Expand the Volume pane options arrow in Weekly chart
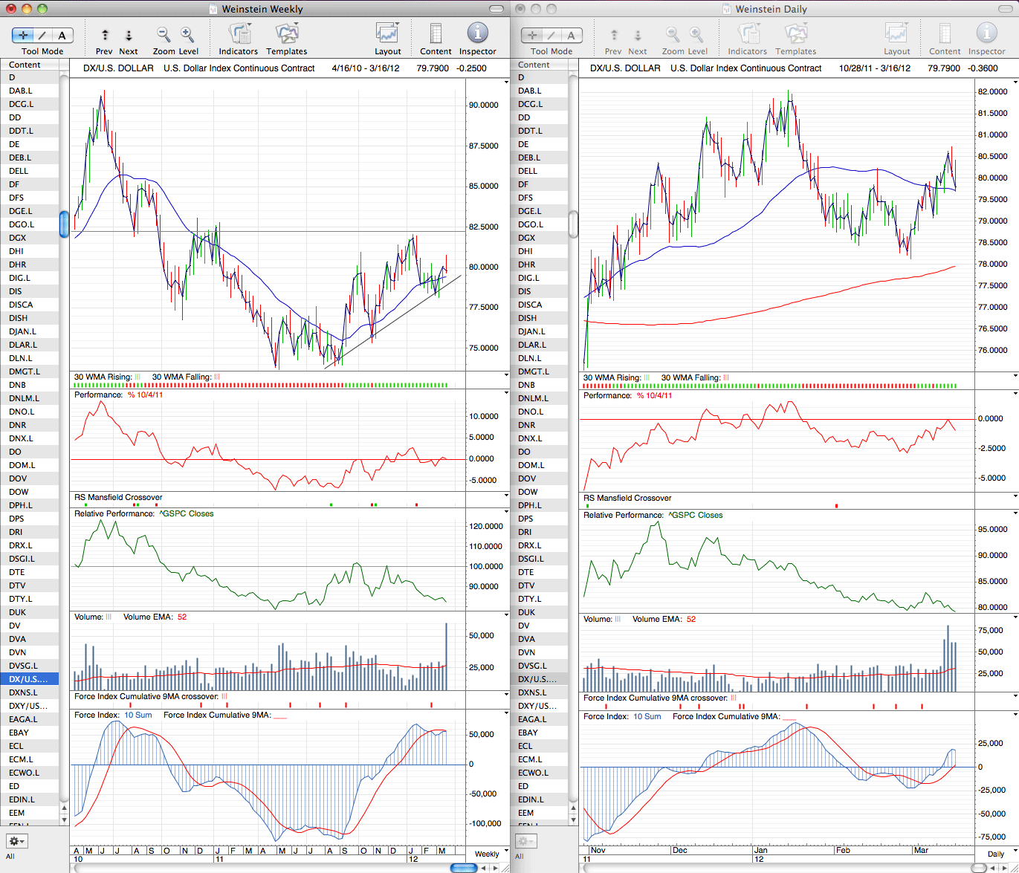 click(506, 616)
